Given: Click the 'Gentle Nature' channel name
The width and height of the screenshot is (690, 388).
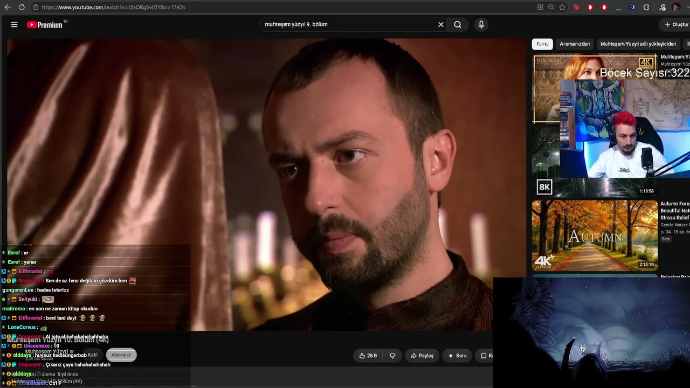Looking at the screenshot, I should pyautogui.click(x=675, y=225).
